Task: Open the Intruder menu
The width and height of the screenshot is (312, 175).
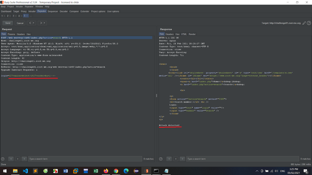Action: click(x=19, y=6)
